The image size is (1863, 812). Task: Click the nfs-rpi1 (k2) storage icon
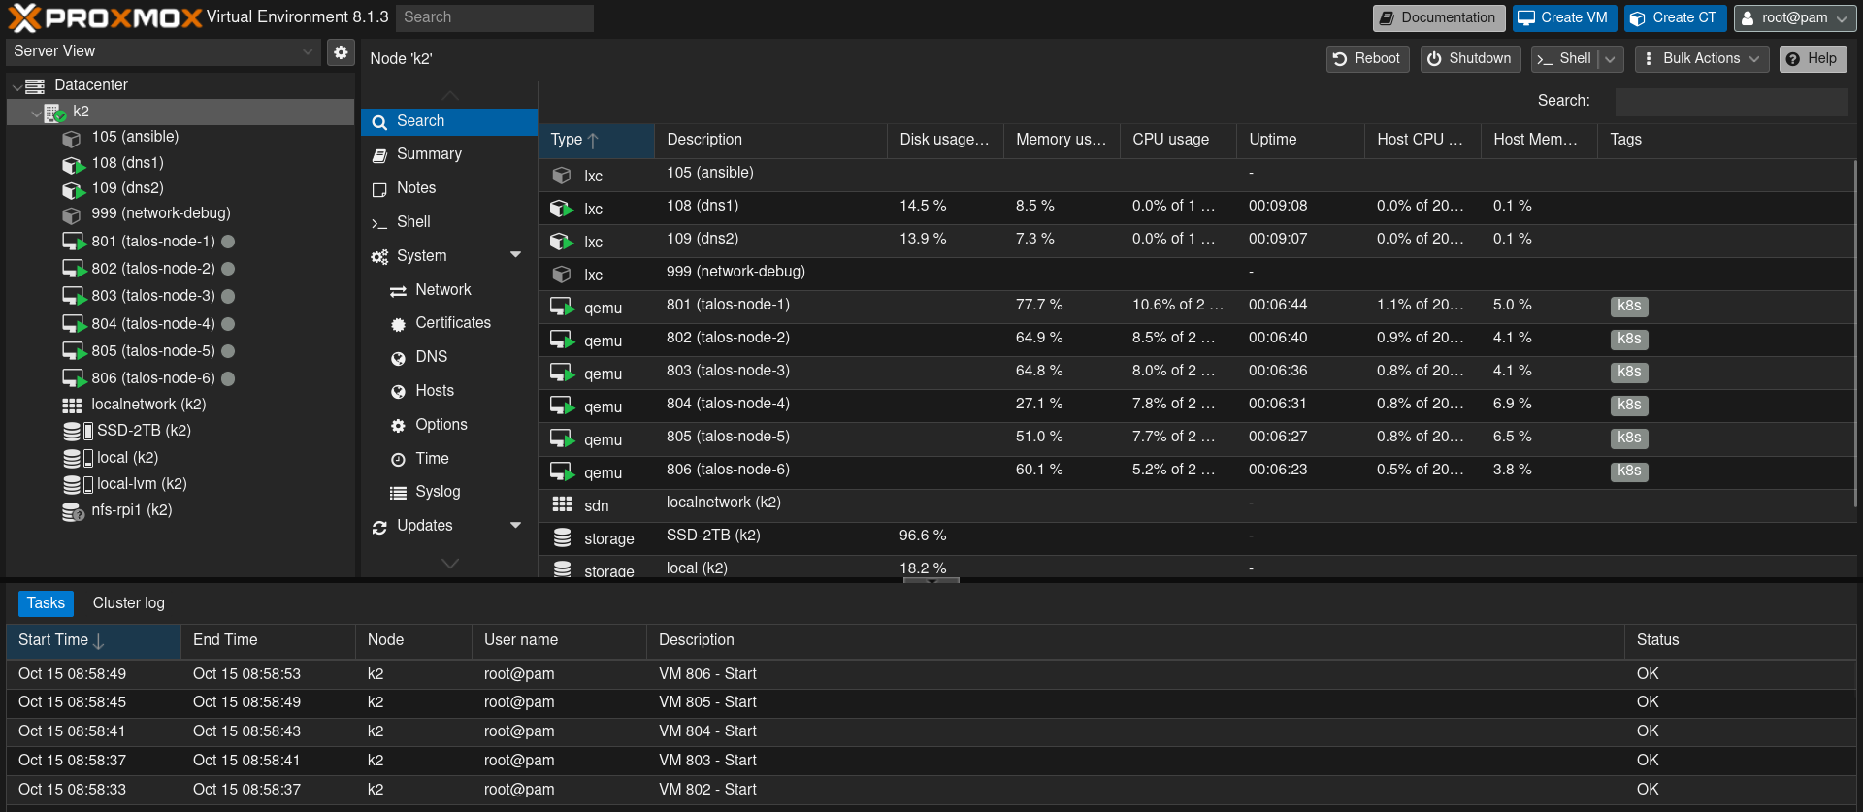73,511
